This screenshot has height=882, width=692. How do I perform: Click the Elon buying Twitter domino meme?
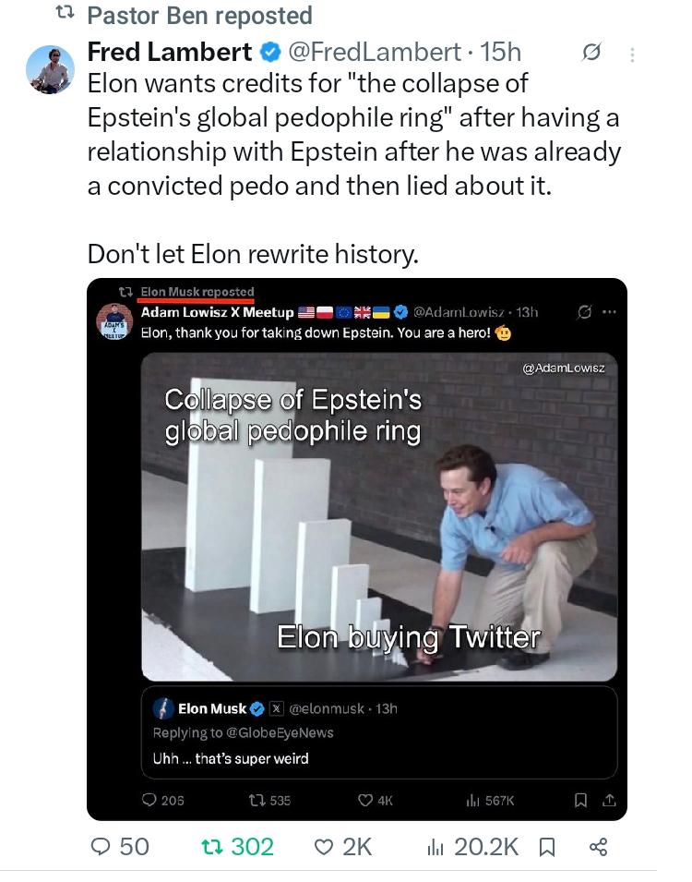379,517
